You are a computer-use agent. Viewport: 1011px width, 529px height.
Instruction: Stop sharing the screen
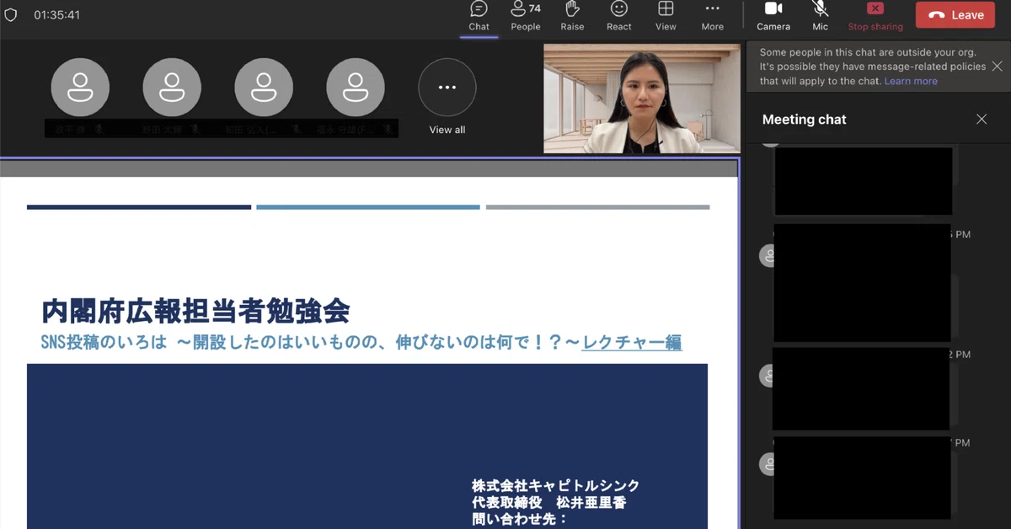point(875,16)
